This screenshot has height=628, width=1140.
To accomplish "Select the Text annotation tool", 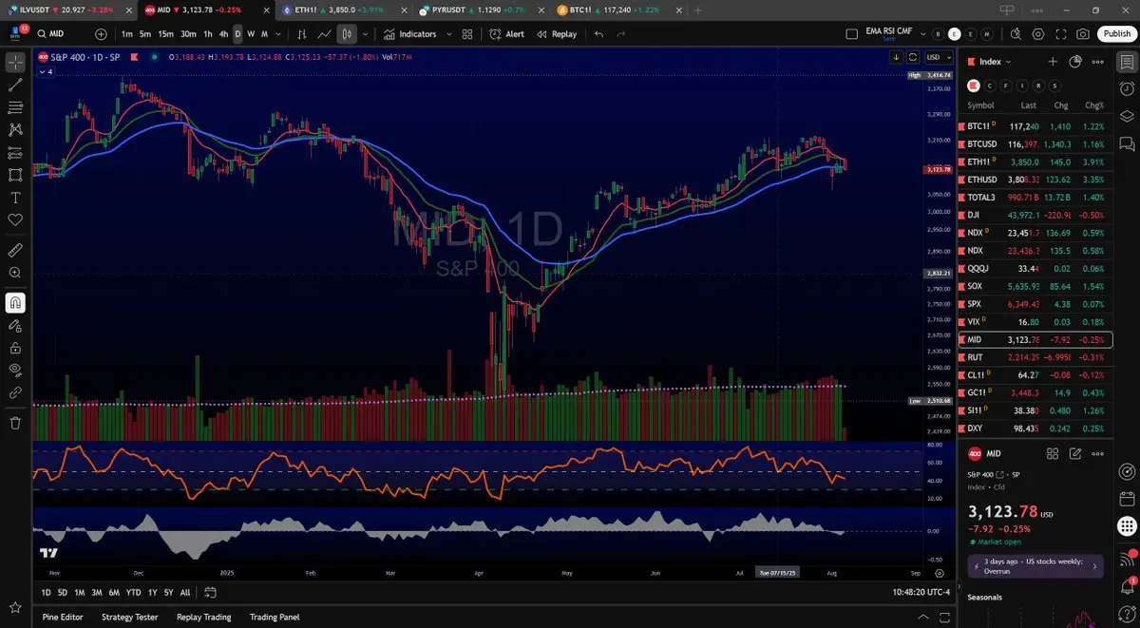I will pyautogui.click(x=15, y=198).
